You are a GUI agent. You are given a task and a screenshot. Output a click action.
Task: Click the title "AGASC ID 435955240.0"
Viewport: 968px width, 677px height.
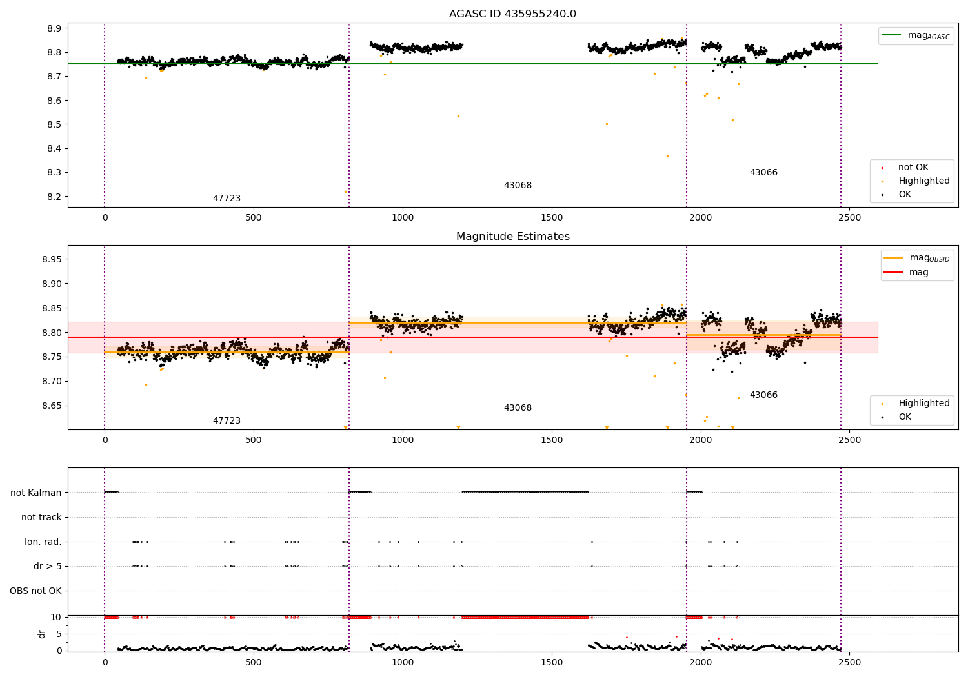(x=512, y=14)
